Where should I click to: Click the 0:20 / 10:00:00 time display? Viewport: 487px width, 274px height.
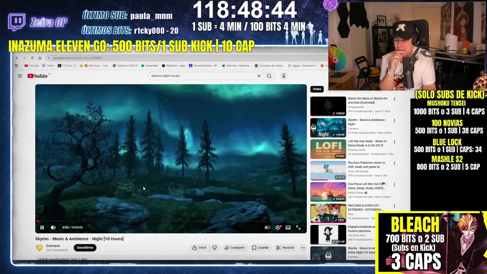click(x=72, y=228)
